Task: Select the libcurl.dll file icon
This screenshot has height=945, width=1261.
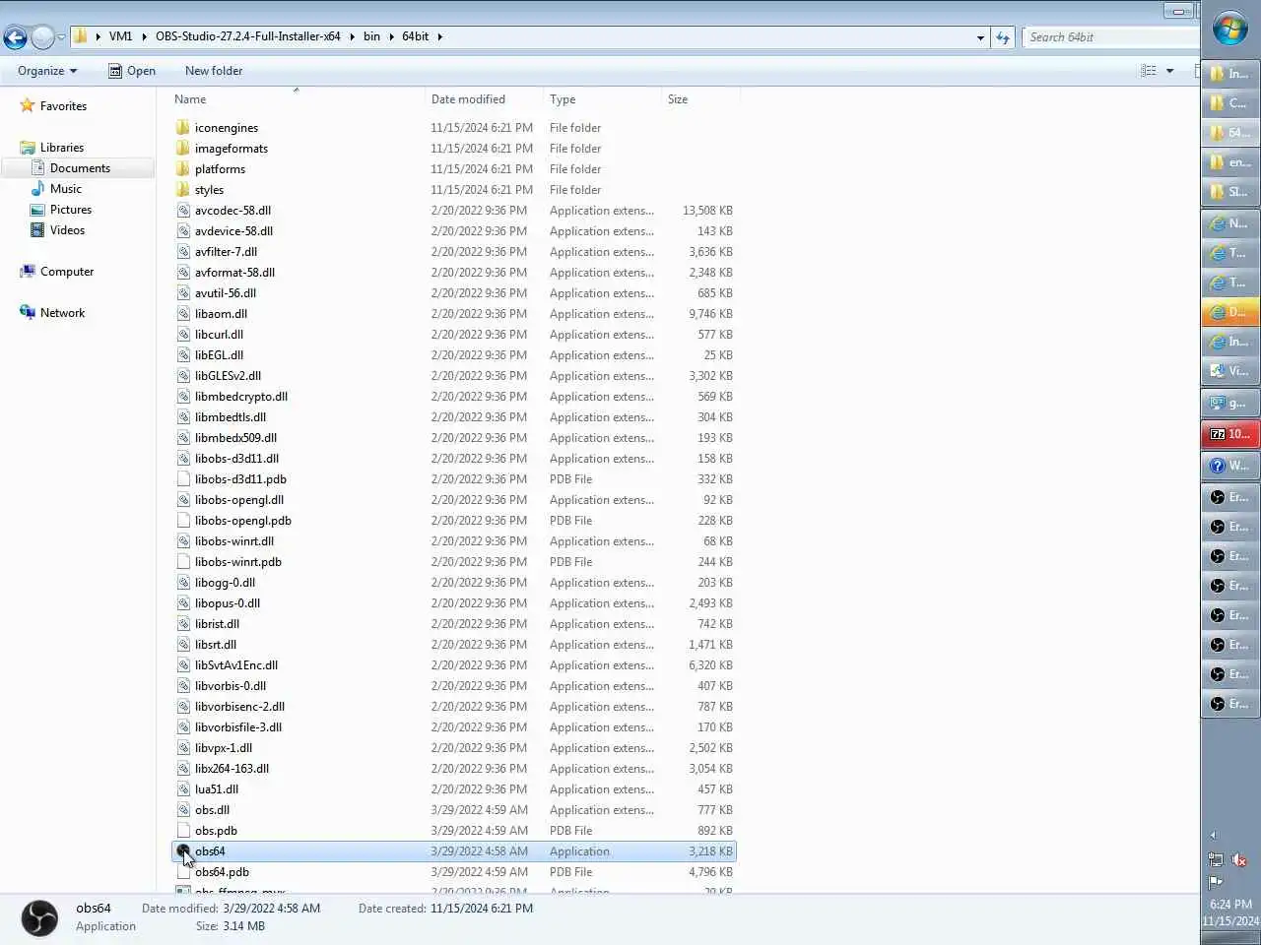Action: [183, 335]
